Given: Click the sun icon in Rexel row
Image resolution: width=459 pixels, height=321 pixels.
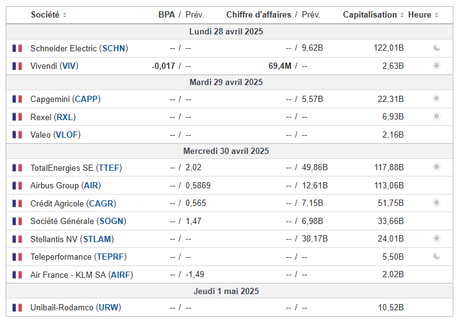Looking at the screenshot, I should [437, 116].
